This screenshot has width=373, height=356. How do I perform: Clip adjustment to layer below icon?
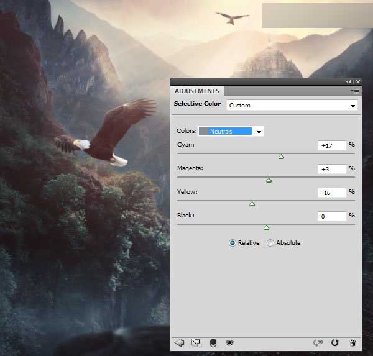tap(213, 343)
